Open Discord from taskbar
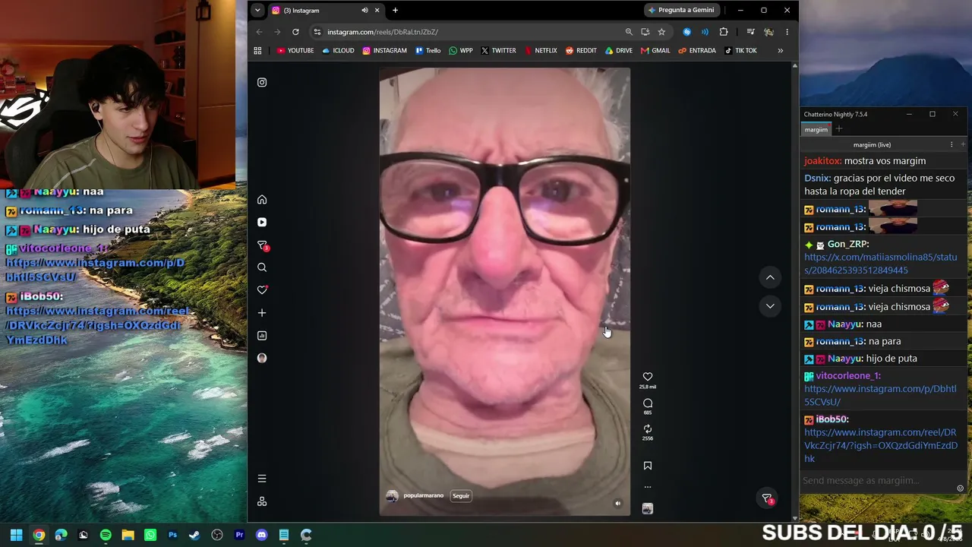The width and height of the screenshot is (972, 547). click(262, 535)
